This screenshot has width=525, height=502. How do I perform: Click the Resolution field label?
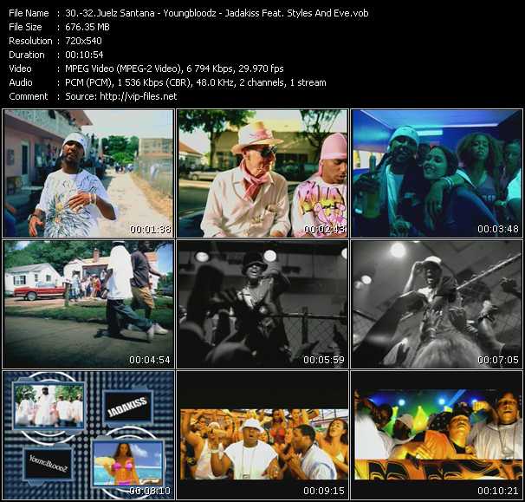(x=30, y=41)
